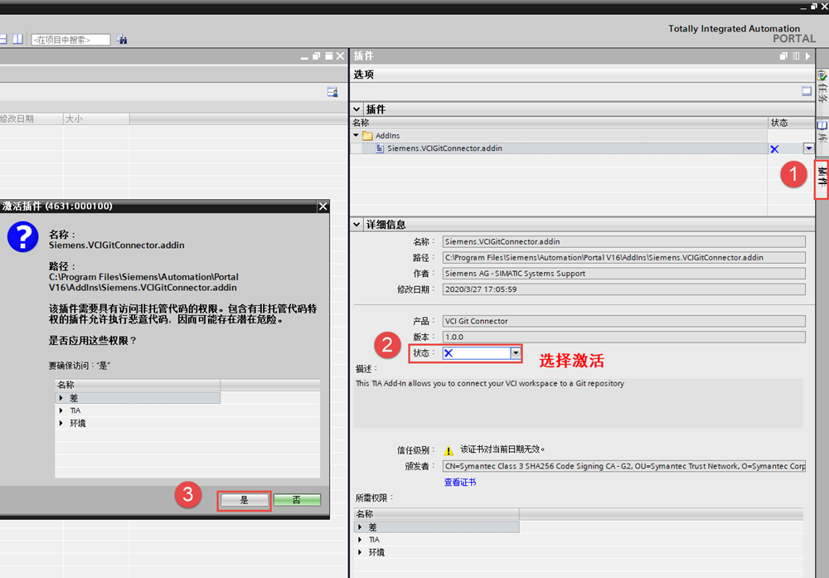829x578 pixels.
Task: Click the yellow certificate warning icon
Action: pyautogui.click(x=448, y=450)
